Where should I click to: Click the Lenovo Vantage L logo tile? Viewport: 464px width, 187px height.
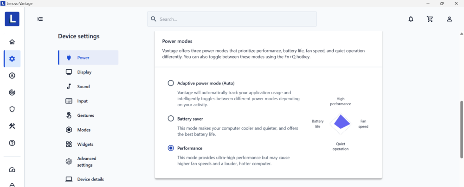12,19
